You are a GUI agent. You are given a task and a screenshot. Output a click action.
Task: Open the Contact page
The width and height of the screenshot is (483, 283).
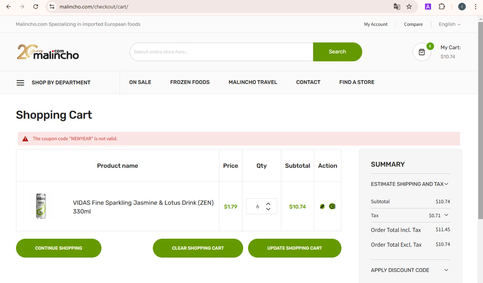click(x=308, y=82)
